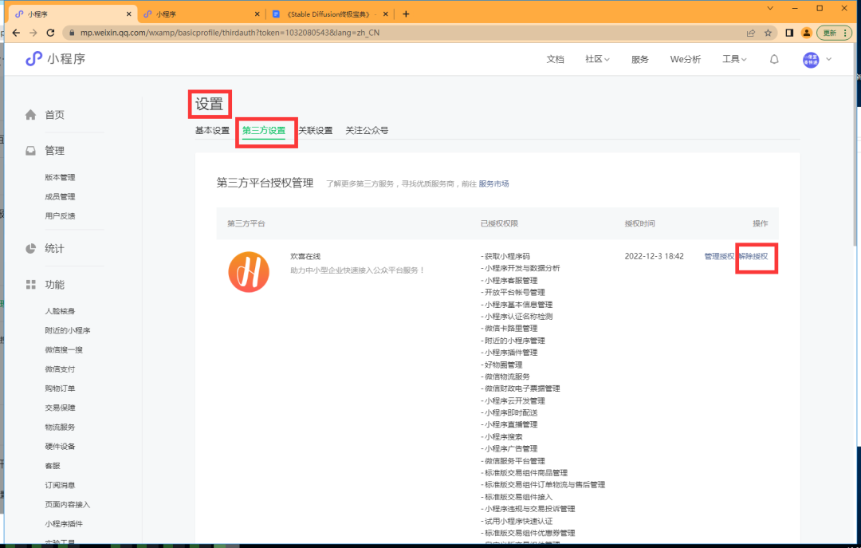Image resolution: width=861 pixels, height=548 pixels.
Task: Open the 服务市场 link
Action: pos(492,184)
